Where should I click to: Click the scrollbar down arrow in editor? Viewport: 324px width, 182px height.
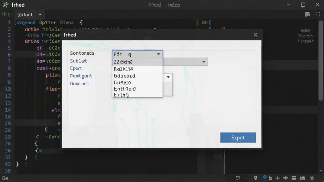[321, 171]
